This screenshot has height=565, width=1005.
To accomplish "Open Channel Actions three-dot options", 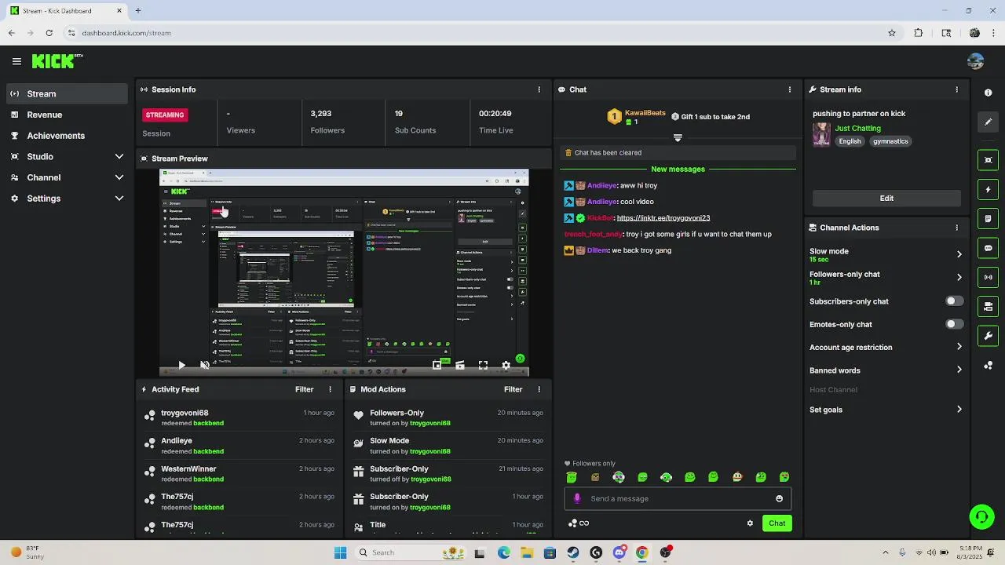I will (x=956, y=228).
